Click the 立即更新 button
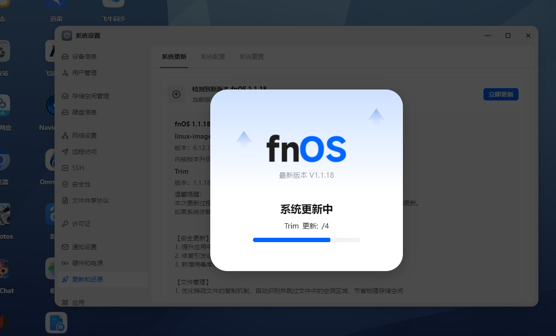 [501, 94]
